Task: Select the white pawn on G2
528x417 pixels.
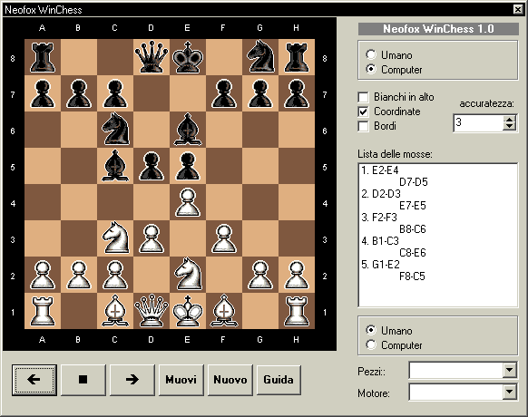Action: [260, 275]
